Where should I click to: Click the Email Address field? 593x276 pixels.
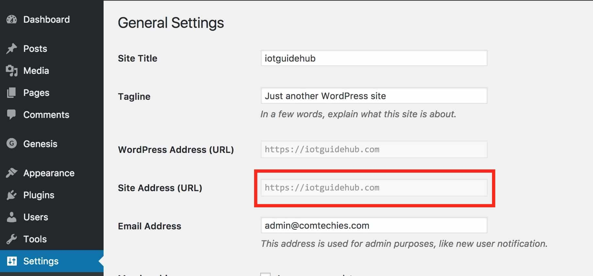[x=374, y=225]
